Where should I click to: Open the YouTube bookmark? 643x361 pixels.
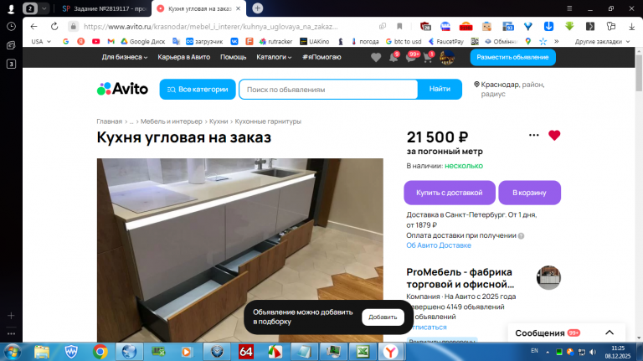[x=96, y=41]
